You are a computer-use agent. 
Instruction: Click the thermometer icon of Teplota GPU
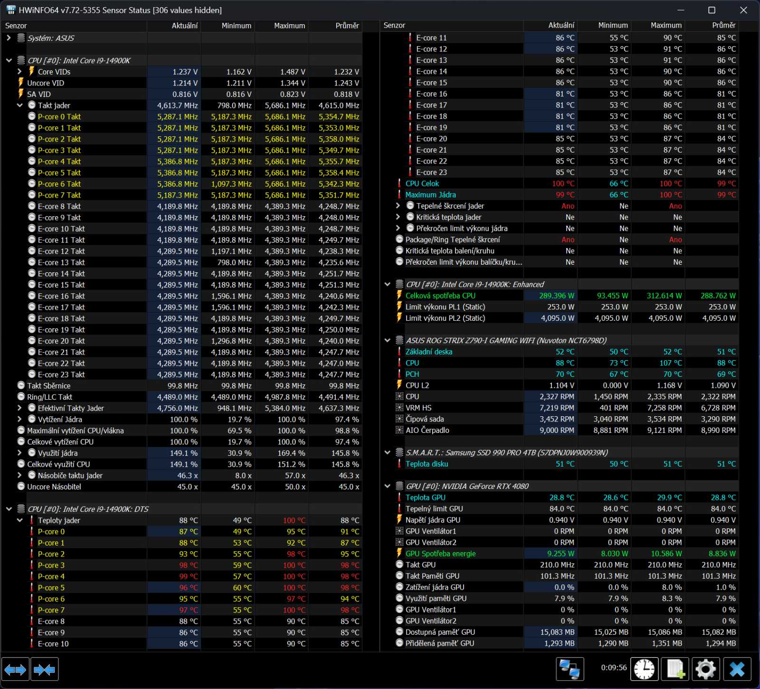tap(399, 498)
